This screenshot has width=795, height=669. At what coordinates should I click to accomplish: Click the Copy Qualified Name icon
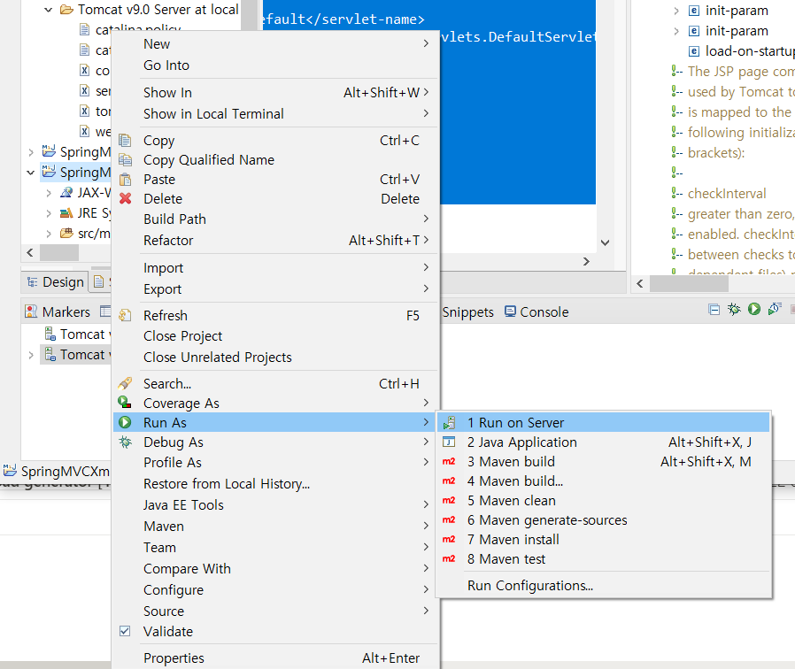(125, 159)
